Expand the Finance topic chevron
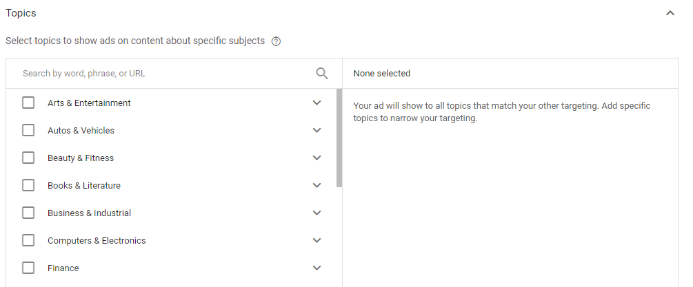The image size is (693, 287). click(x=317, y=268)
